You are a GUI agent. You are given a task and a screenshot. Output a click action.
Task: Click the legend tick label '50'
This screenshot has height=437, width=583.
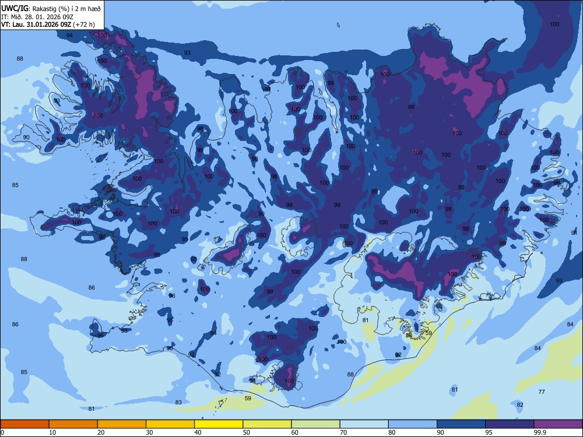click(x=247, y=432)
